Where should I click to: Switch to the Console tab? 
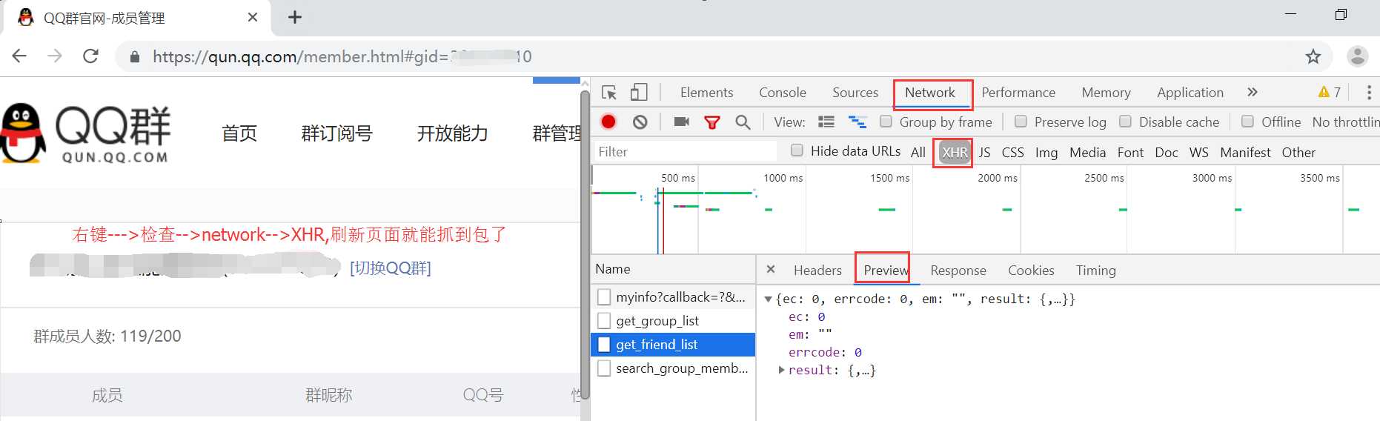coord(782,93)
